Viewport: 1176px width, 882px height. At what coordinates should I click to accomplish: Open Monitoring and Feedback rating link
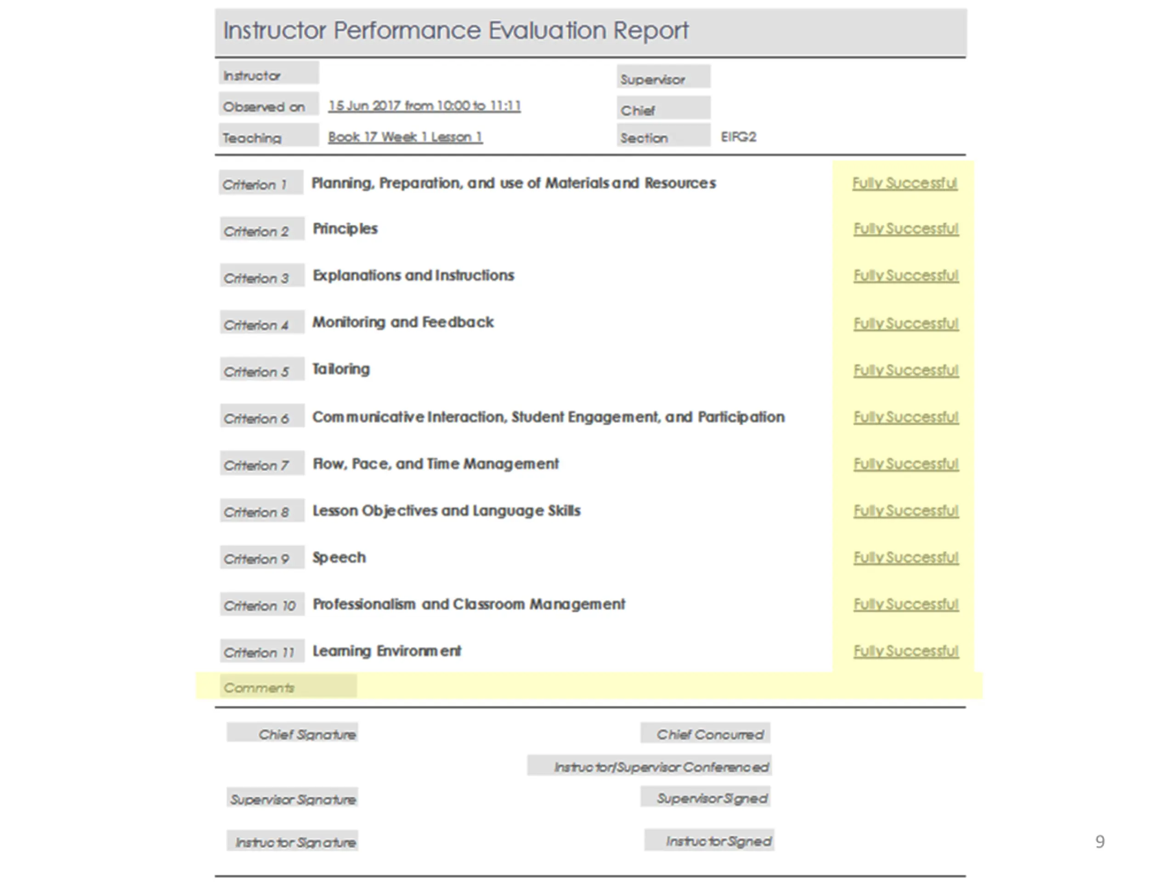pos(906,324)
